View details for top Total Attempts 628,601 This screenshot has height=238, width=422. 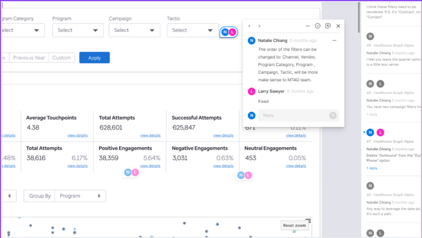pyautogui.click(x=151, y=135)
